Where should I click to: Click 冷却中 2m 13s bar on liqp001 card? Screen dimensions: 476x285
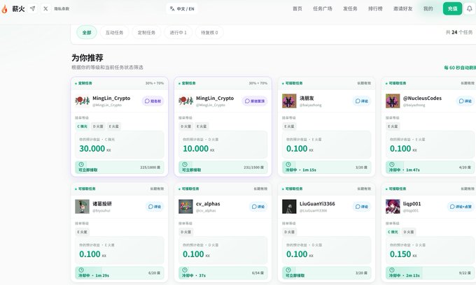[x=430, y=273]
